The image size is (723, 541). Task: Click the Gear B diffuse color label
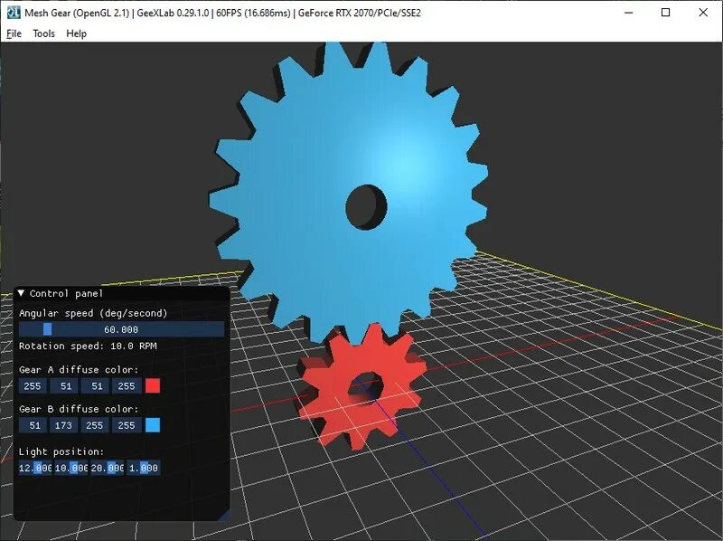point(79,409)
